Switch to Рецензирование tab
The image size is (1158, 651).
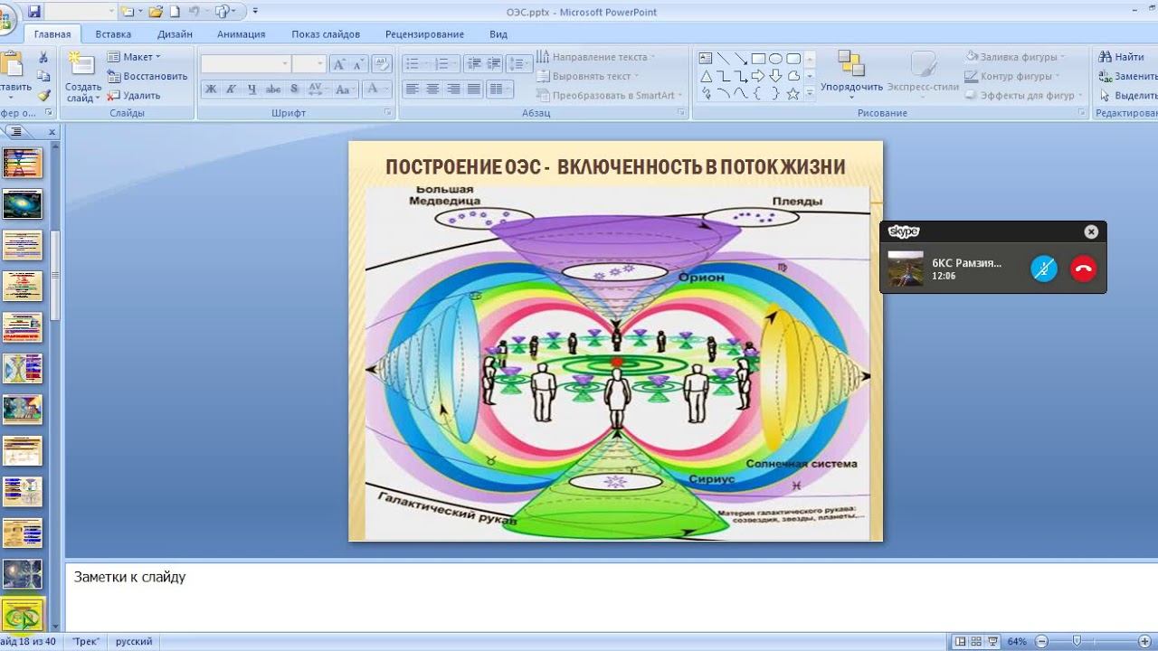coord(424,34)
